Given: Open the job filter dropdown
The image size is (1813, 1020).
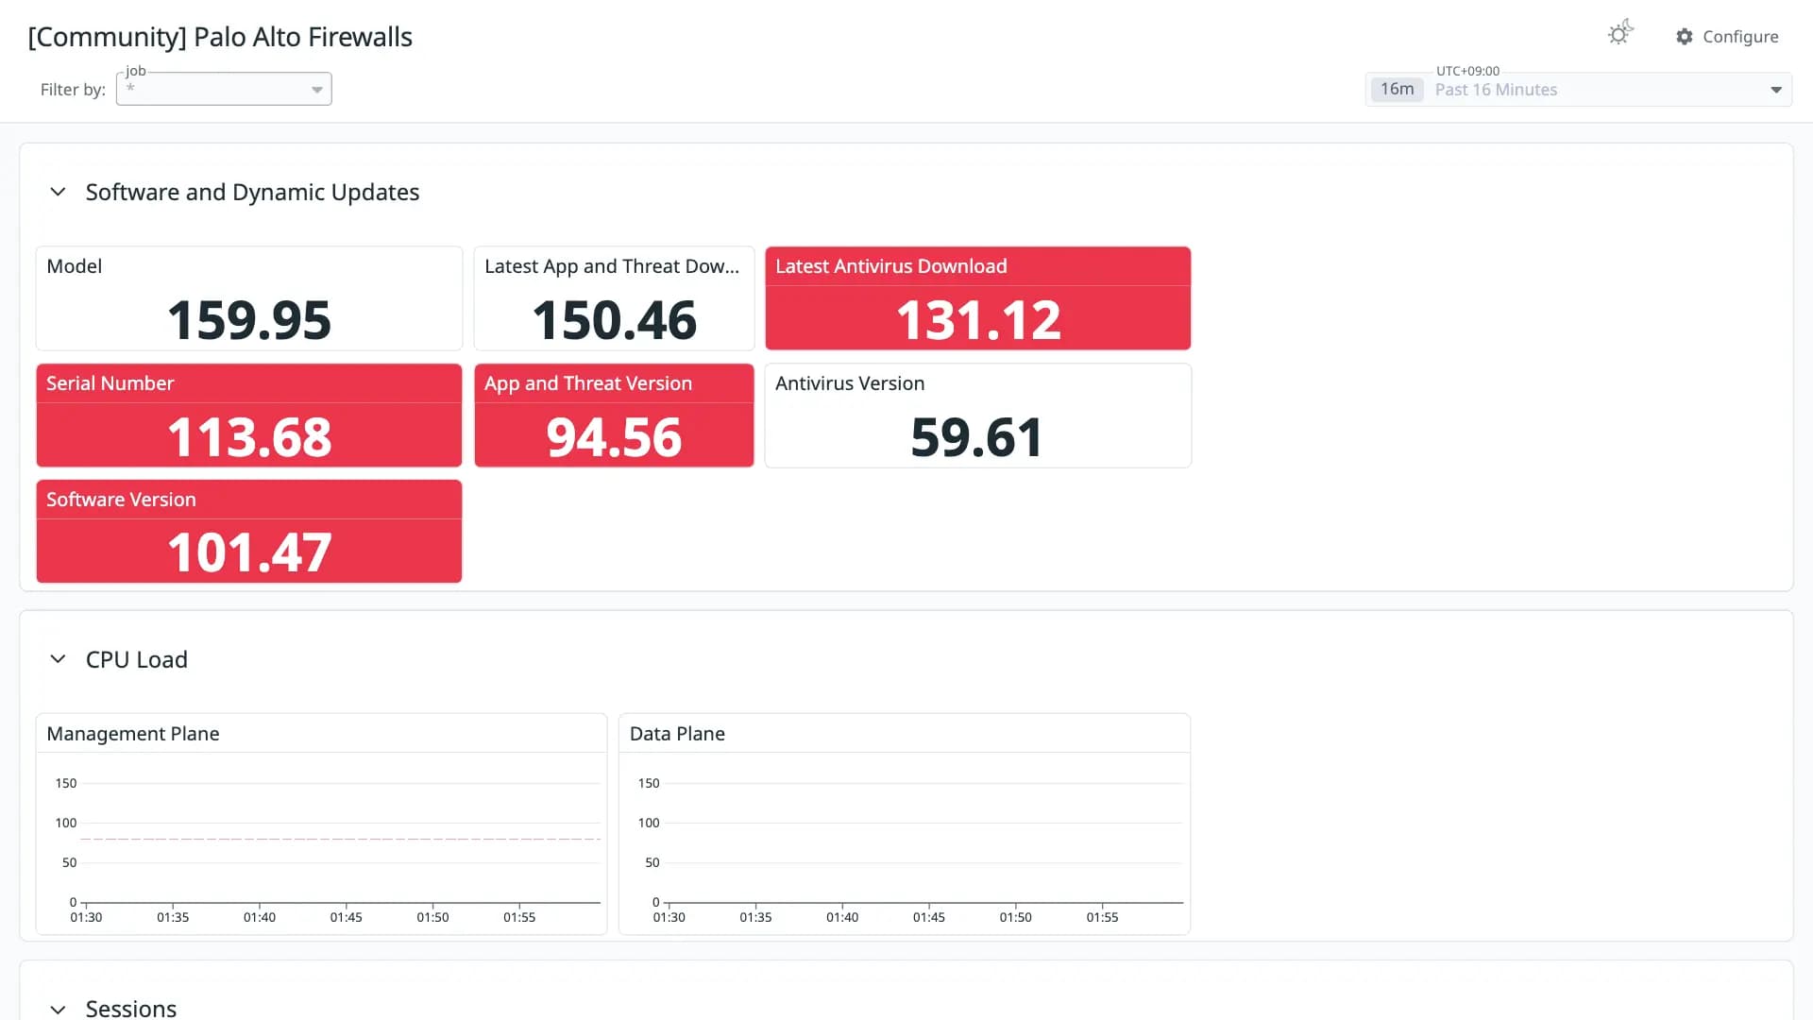Looking at the screenshot, I should coord(224,89).
